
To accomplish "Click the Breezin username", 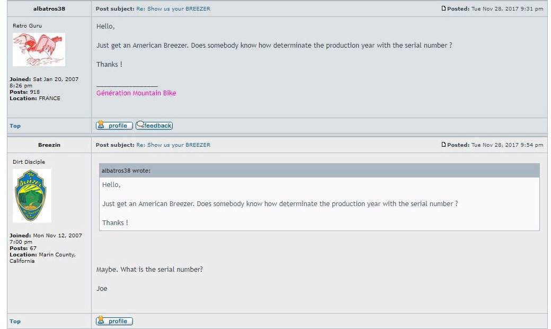I will 49,145.
